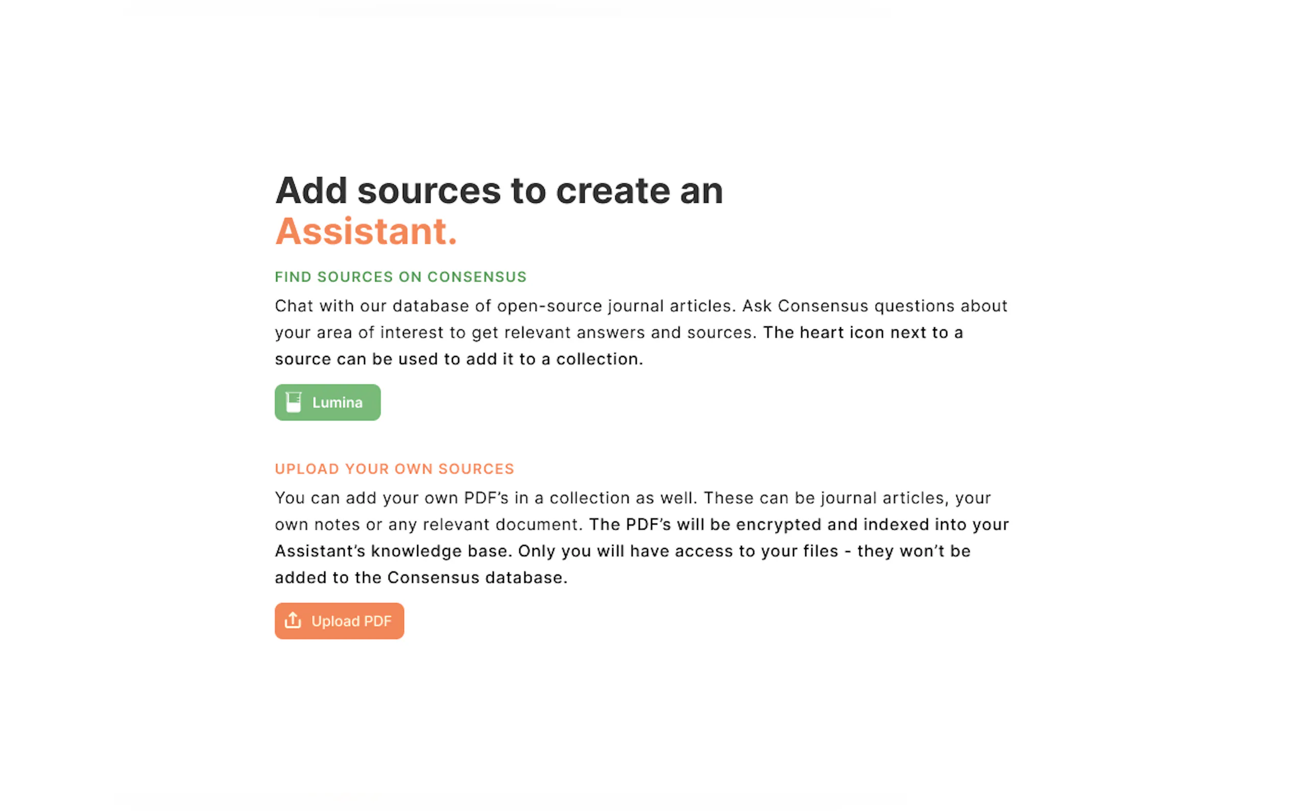
Task: Click the "Find Sources on Consensus" heading
Action: pyautogui.click(x=400, y=277)
